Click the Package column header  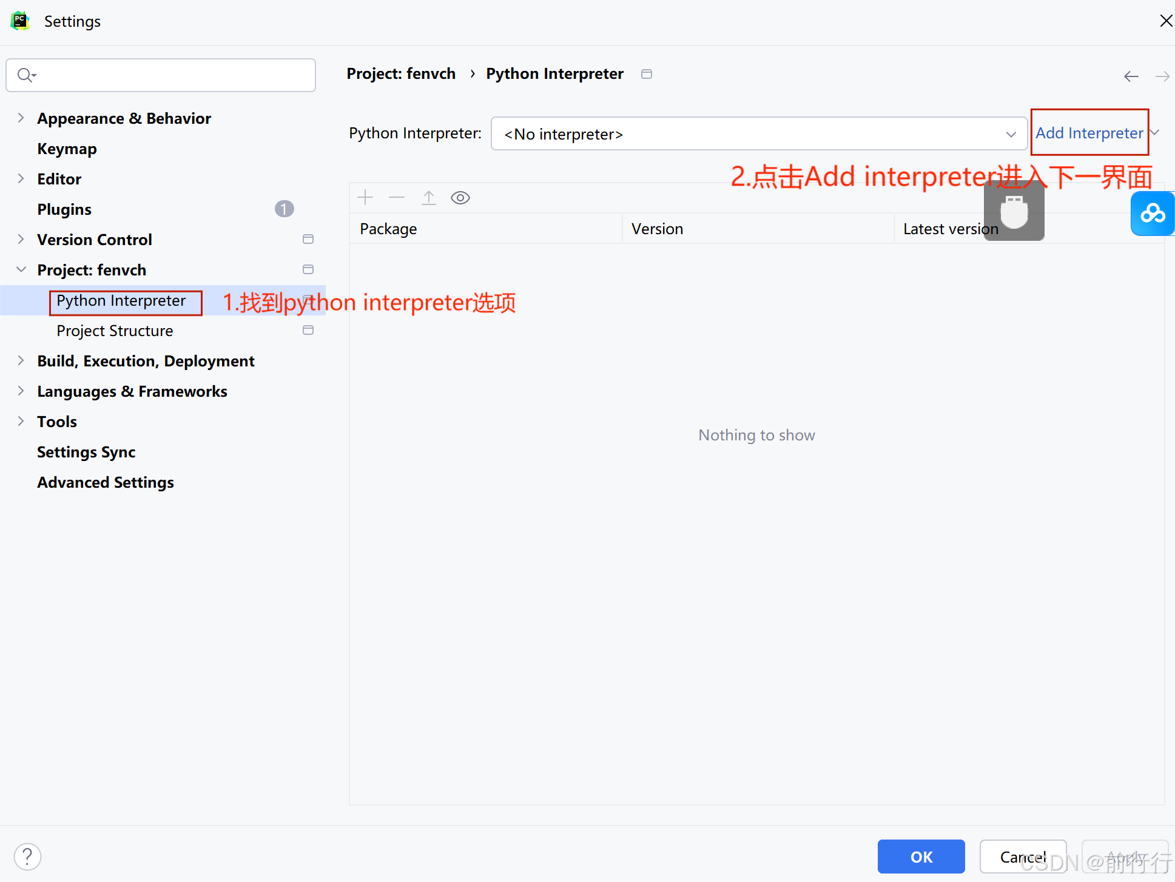coord(388,229)
